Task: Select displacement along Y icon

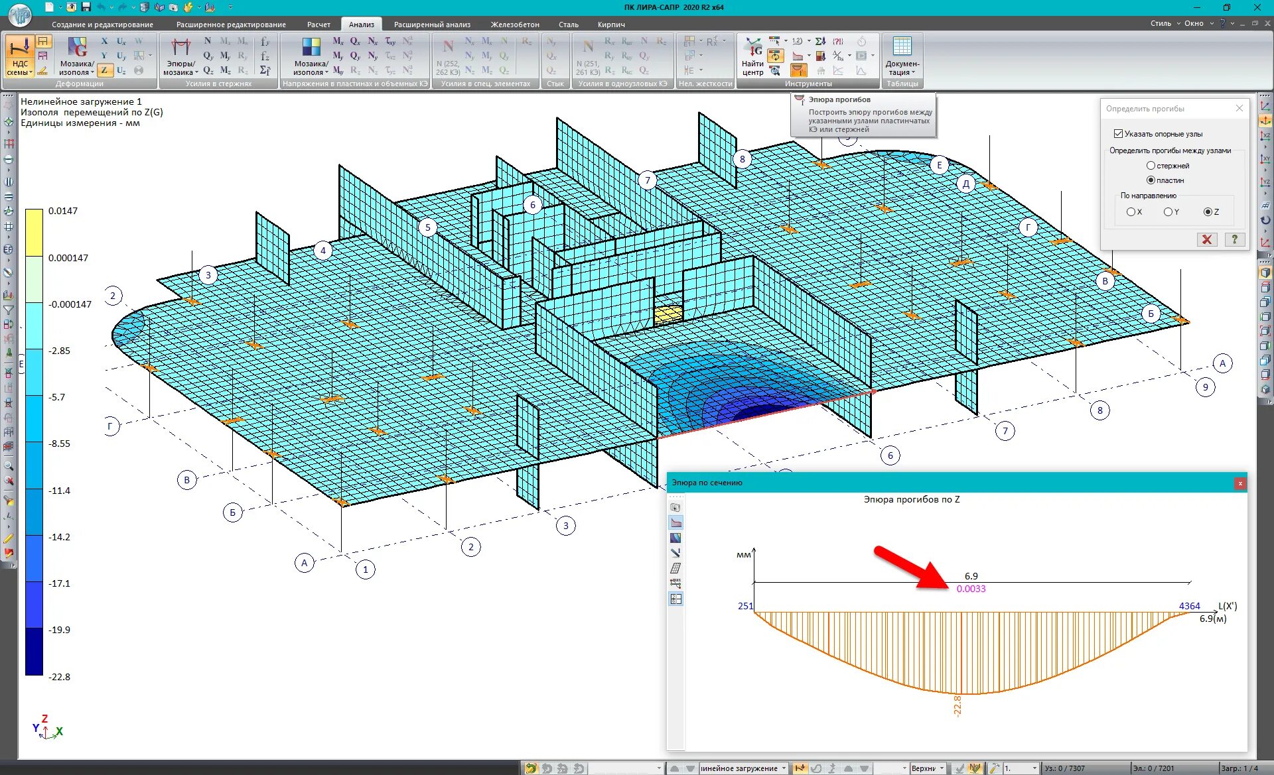Action: coord(104,56)
